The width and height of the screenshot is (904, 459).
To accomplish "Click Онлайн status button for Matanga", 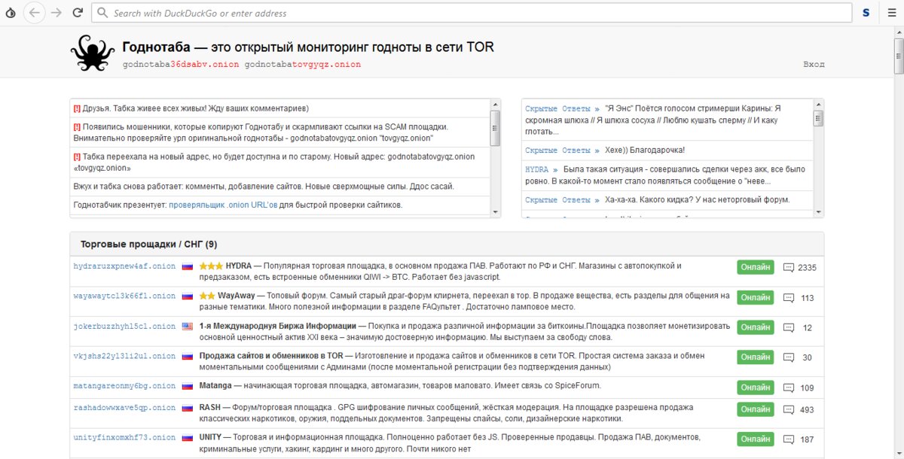I will 755,387.
